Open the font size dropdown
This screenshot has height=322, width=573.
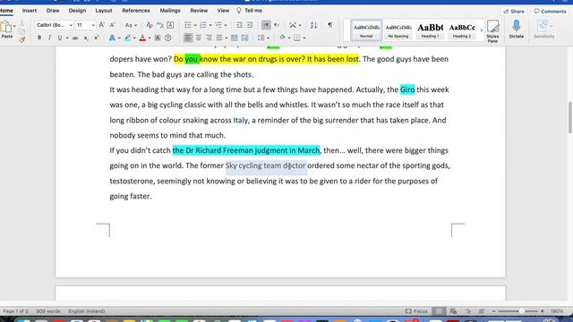point(93,25)
